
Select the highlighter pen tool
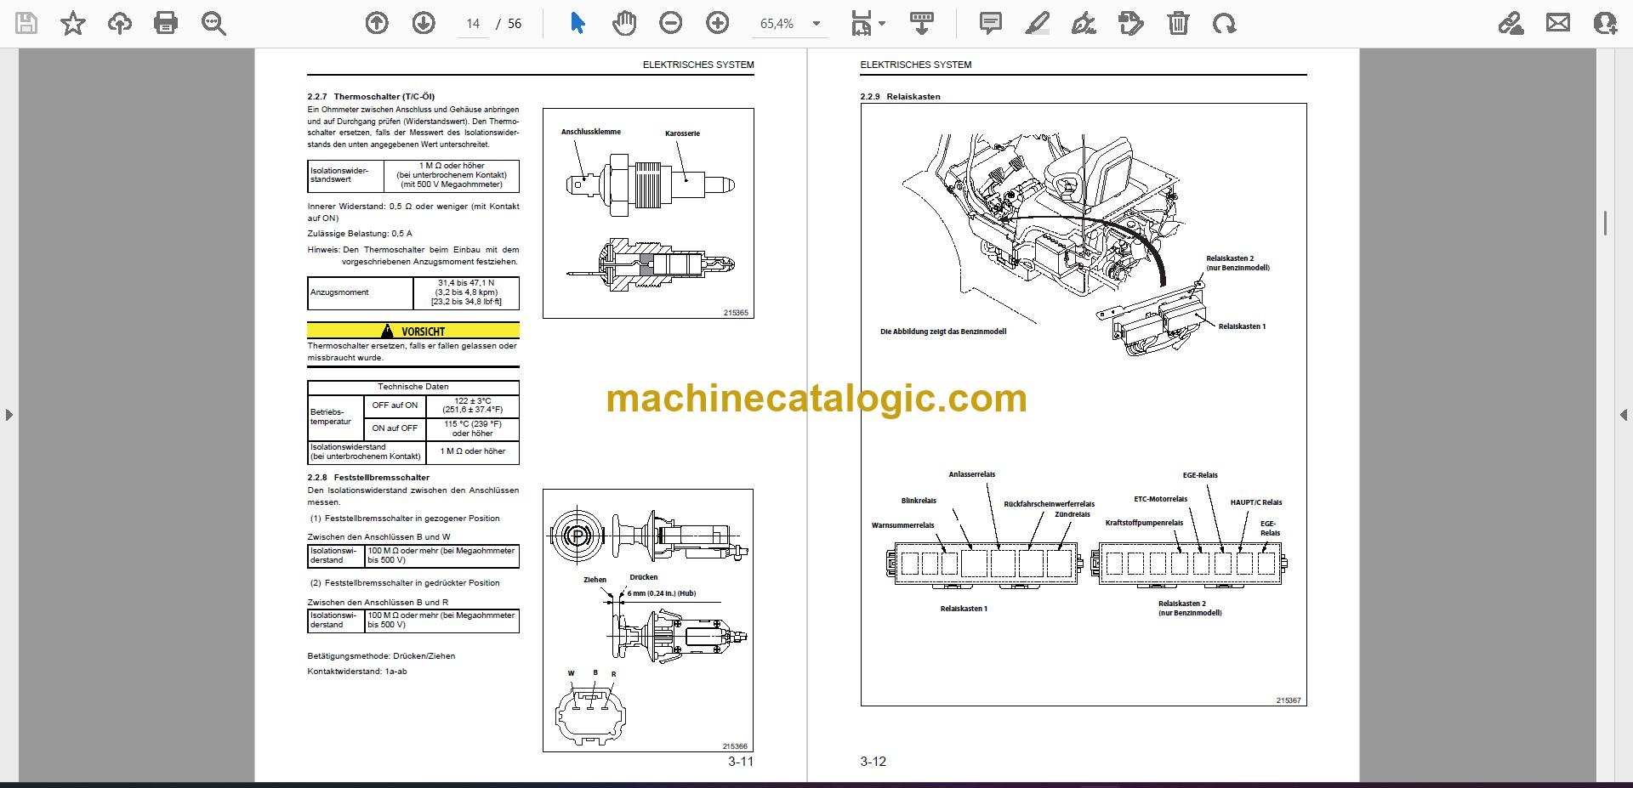pyautogui.click(x=1037, y=23)
